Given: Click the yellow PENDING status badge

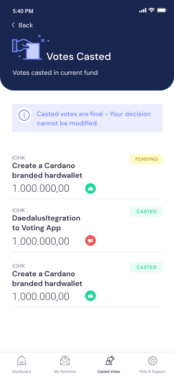Looking at the screenshot, I should (146, 159).
